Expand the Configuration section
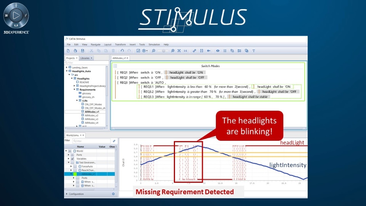366x206 pixels. point(67,194)
